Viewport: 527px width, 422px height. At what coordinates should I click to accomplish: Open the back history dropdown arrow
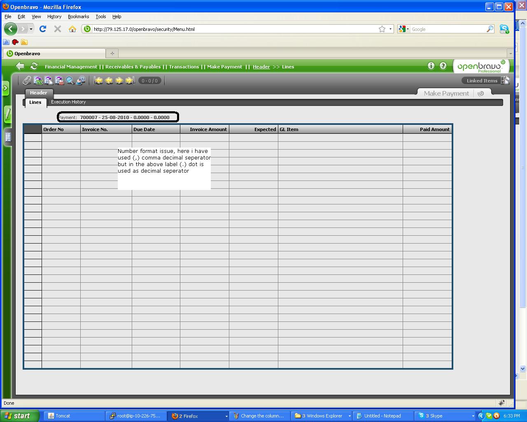point(31,29)
